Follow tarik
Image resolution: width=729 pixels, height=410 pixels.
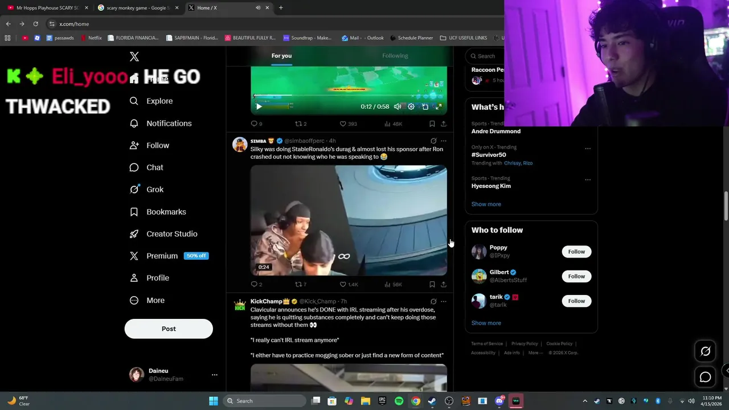576,301
